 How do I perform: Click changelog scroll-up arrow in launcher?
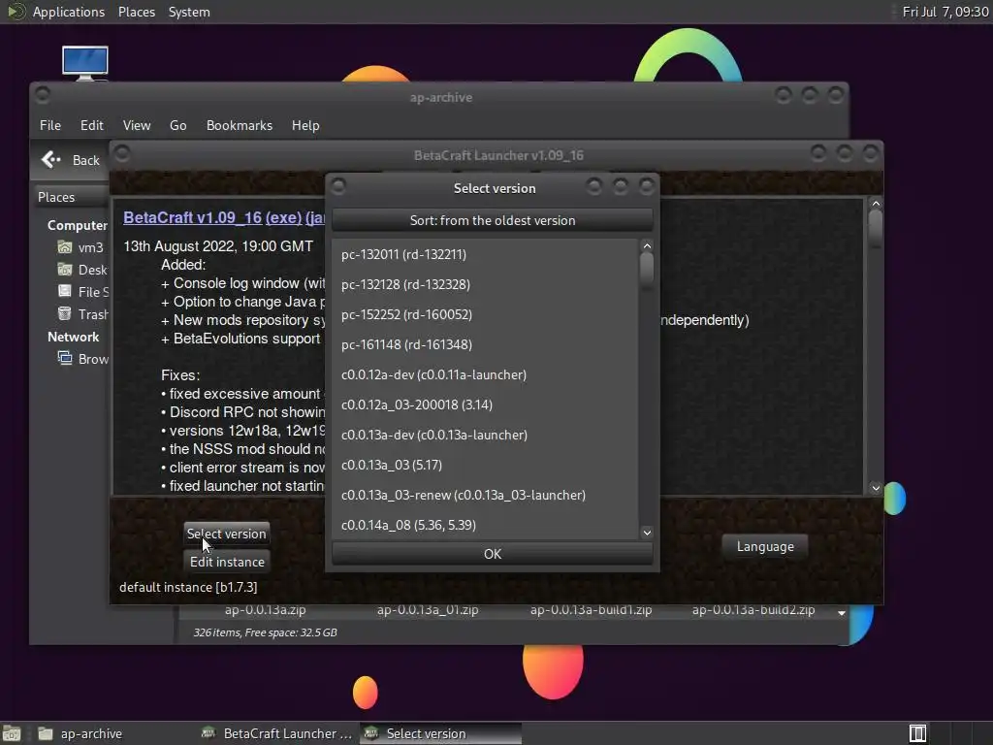876,204
